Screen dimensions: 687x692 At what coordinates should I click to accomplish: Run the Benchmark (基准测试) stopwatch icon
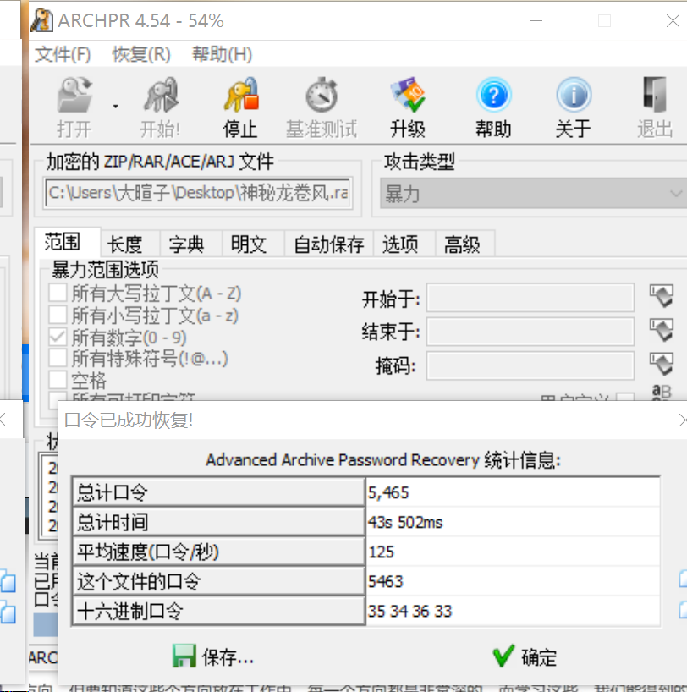click(x=322, y=95)
